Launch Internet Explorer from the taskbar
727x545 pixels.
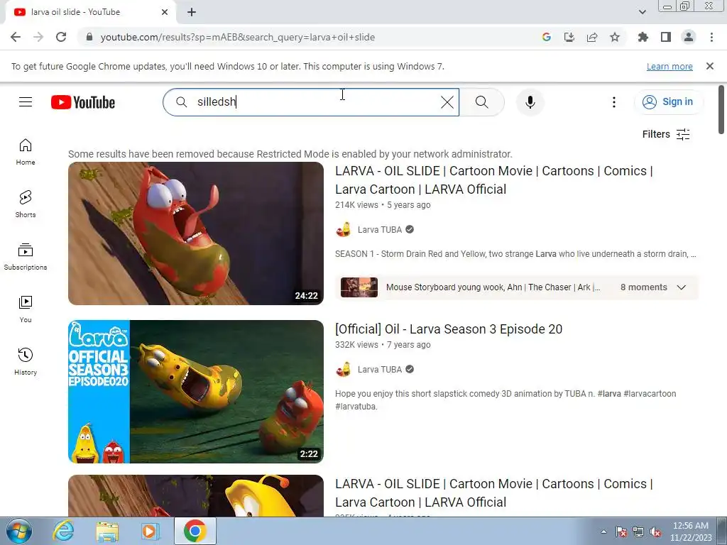(x=63, y=531)
